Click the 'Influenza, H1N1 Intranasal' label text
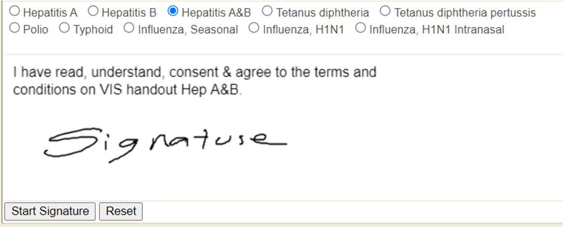Image resolution: width=564 pixels, height=227 pixels. point(437,30)
